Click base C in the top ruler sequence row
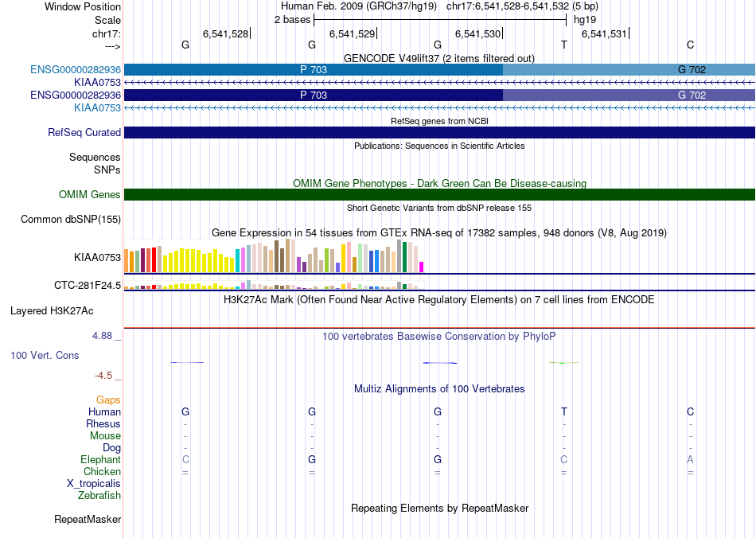Image resolution: width=756 pixels, height=538 pixels. 691,45
